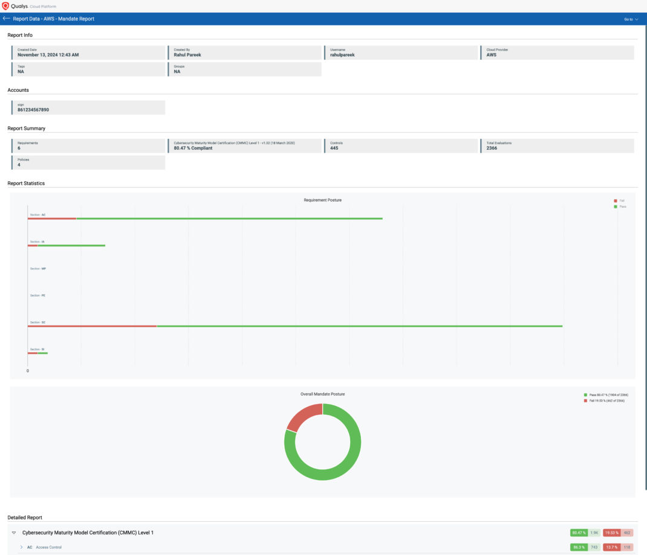This screenshot has width=647, height=555.
Task: Click the Total Evaluations 2366 value
Action: (492, 149)
